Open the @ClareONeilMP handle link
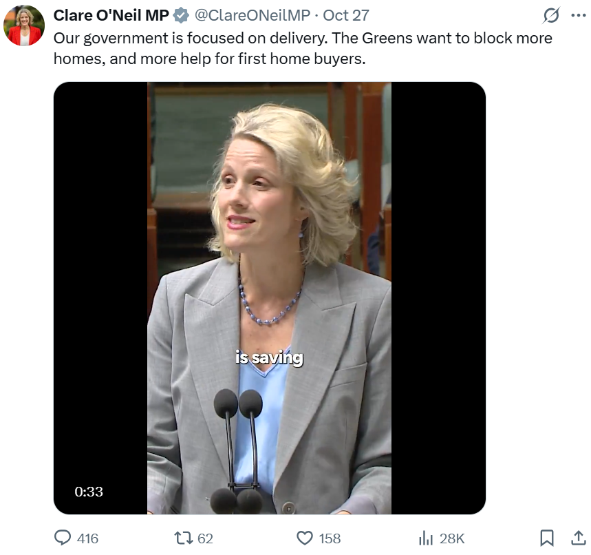The height and width of the screenshot is (555, 591). [x=252, y=15]
